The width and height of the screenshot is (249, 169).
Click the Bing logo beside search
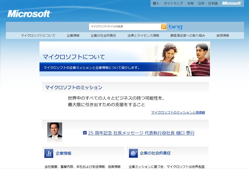click(175, 27)
